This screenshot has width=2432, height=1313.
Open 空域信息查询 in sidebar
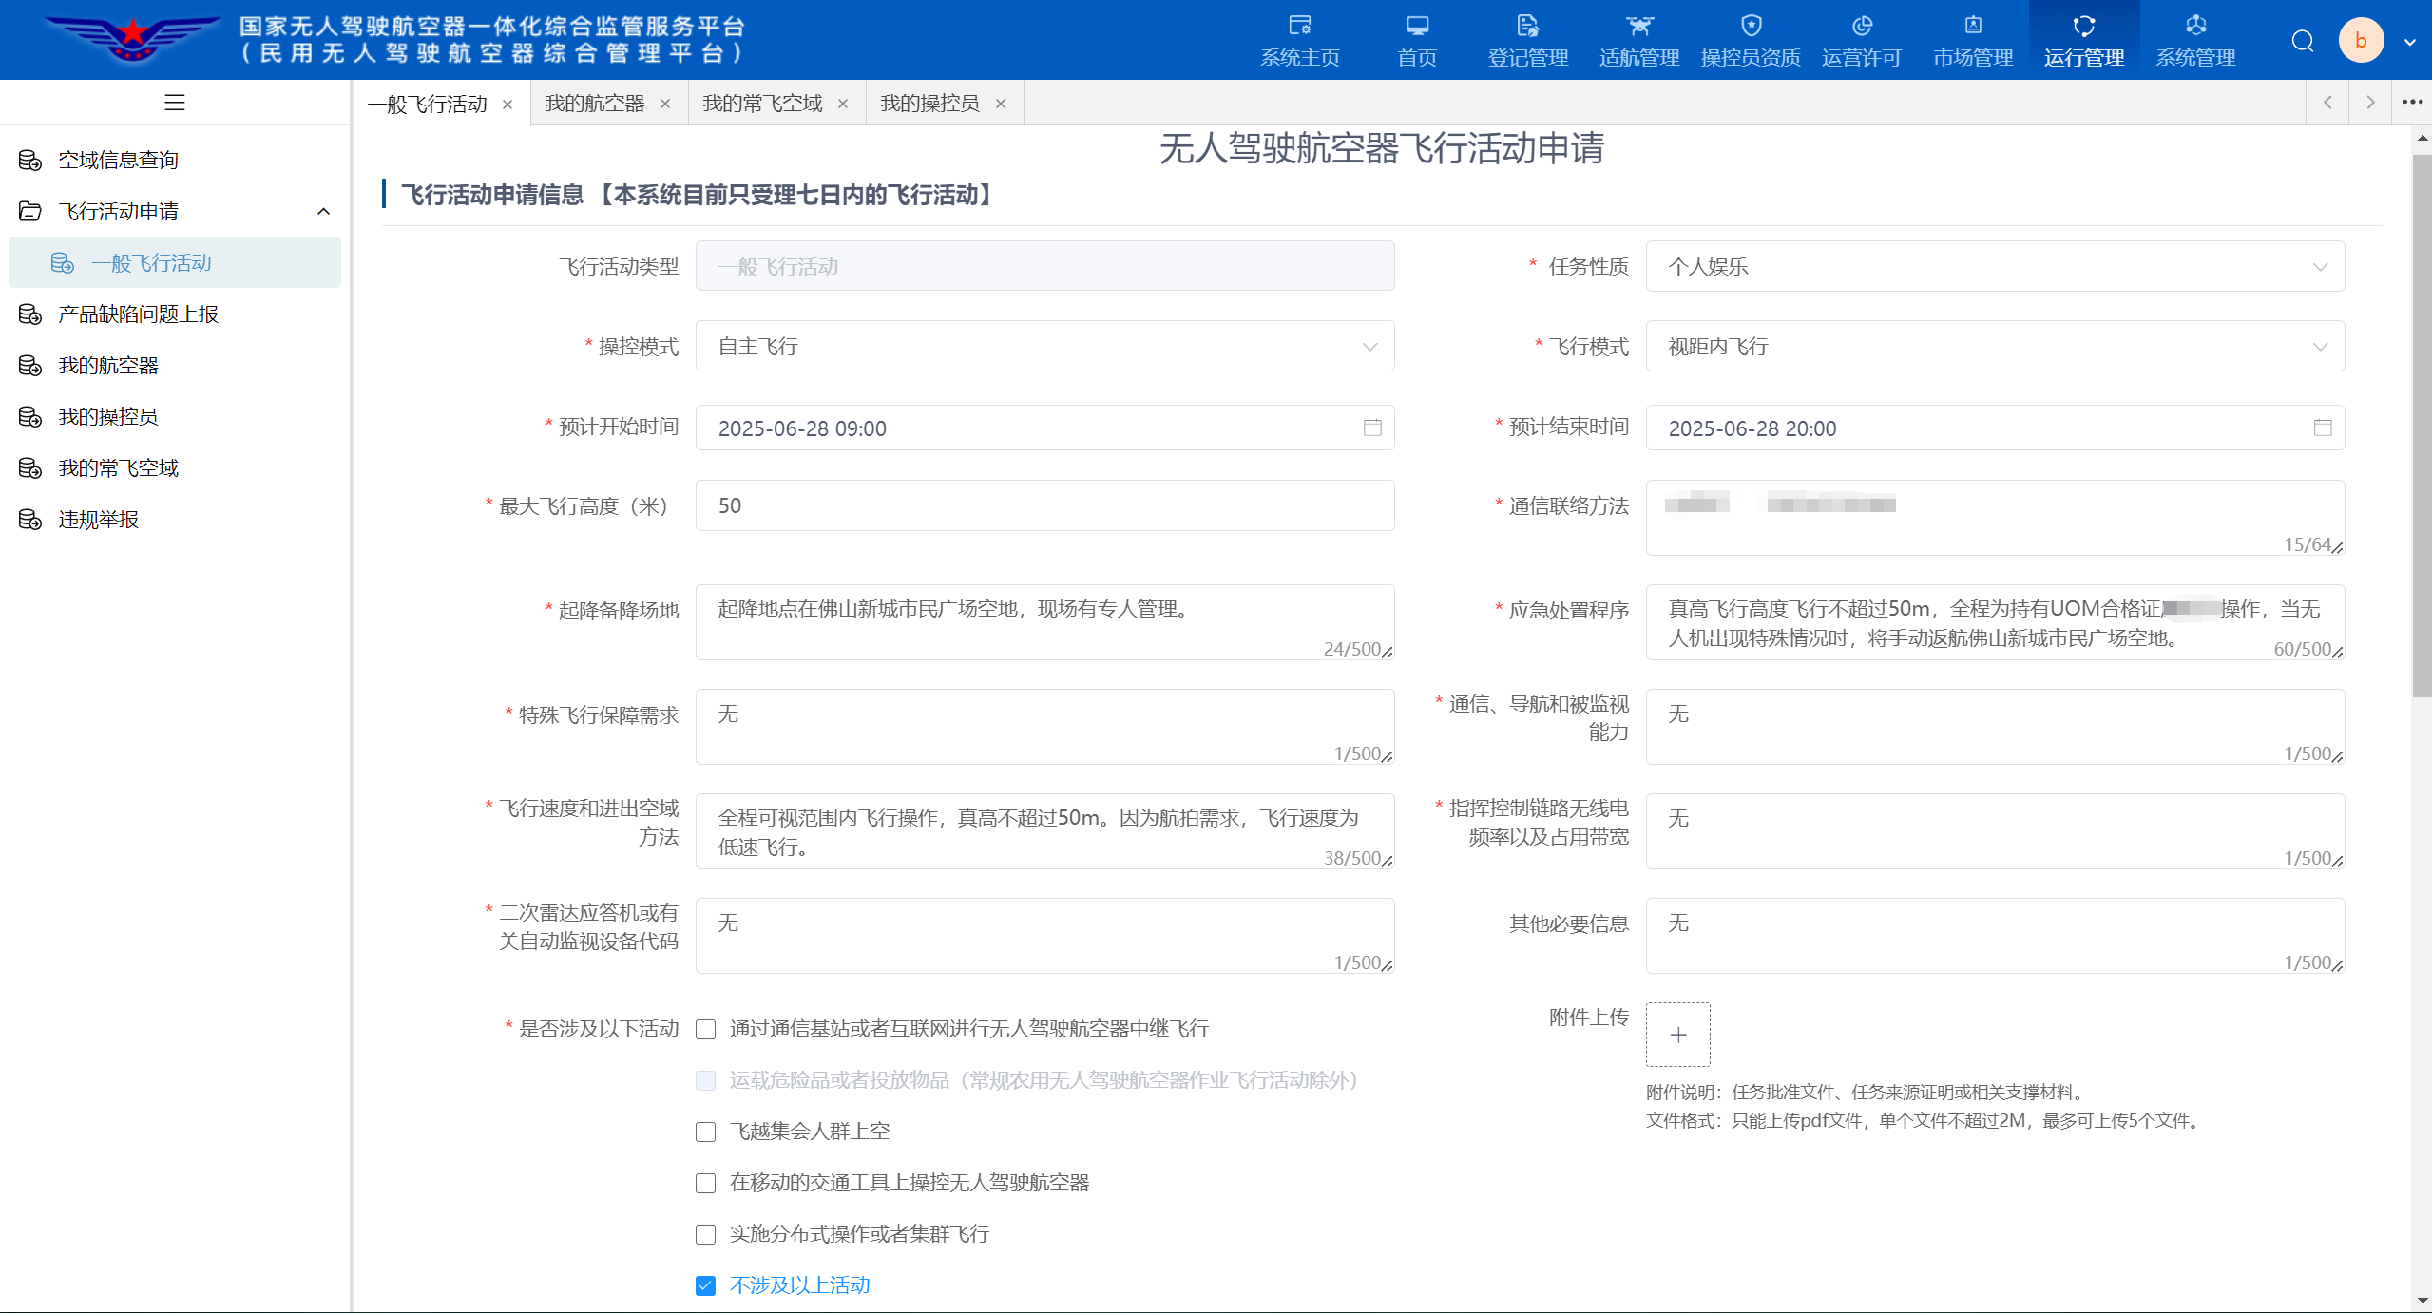tap(118, 161)
